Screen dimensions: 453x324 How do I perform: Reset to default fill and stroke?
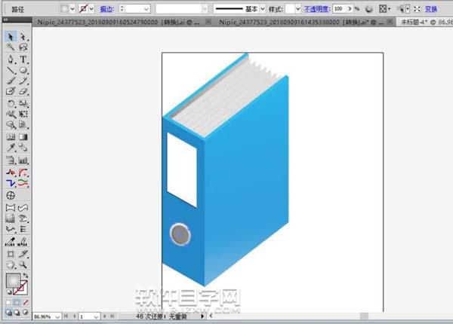[x=8, y=292]
